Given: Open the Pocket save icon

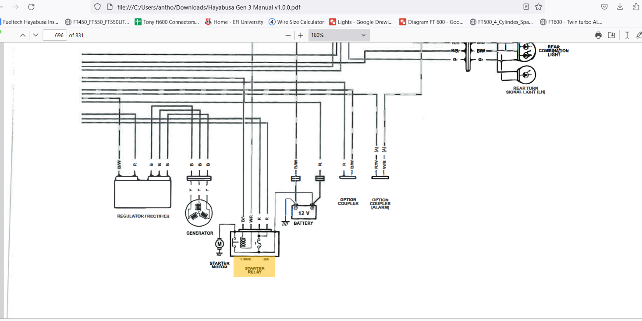Looking at the screenshot, I should click(x=604, y=7).
